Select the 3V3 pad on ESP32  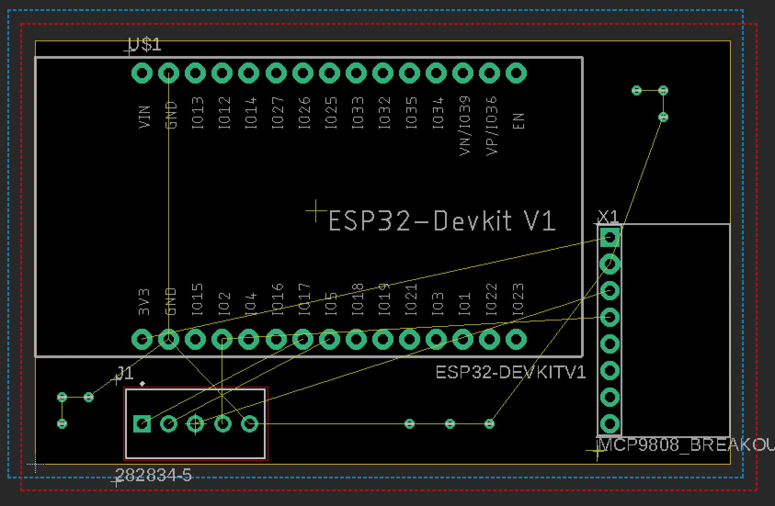(142, 340)
